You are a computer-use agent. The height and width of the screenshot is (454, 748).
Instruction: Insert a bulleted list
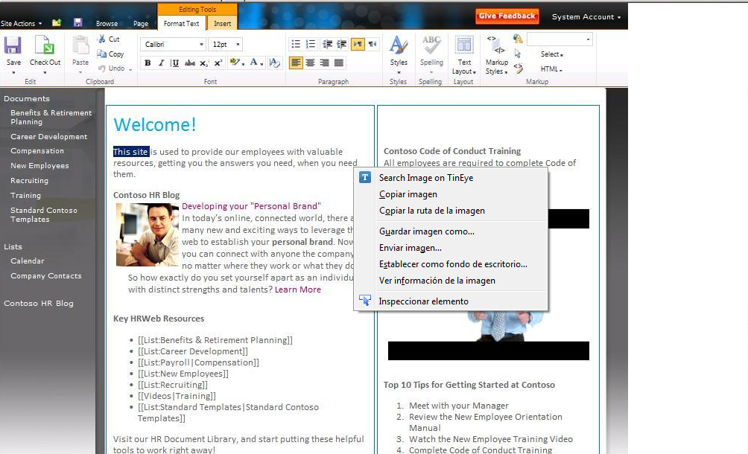(296, 45)
